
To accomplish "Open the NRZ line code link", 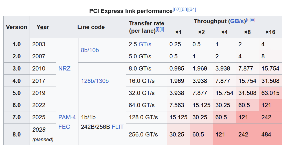I will click(64, 69).
